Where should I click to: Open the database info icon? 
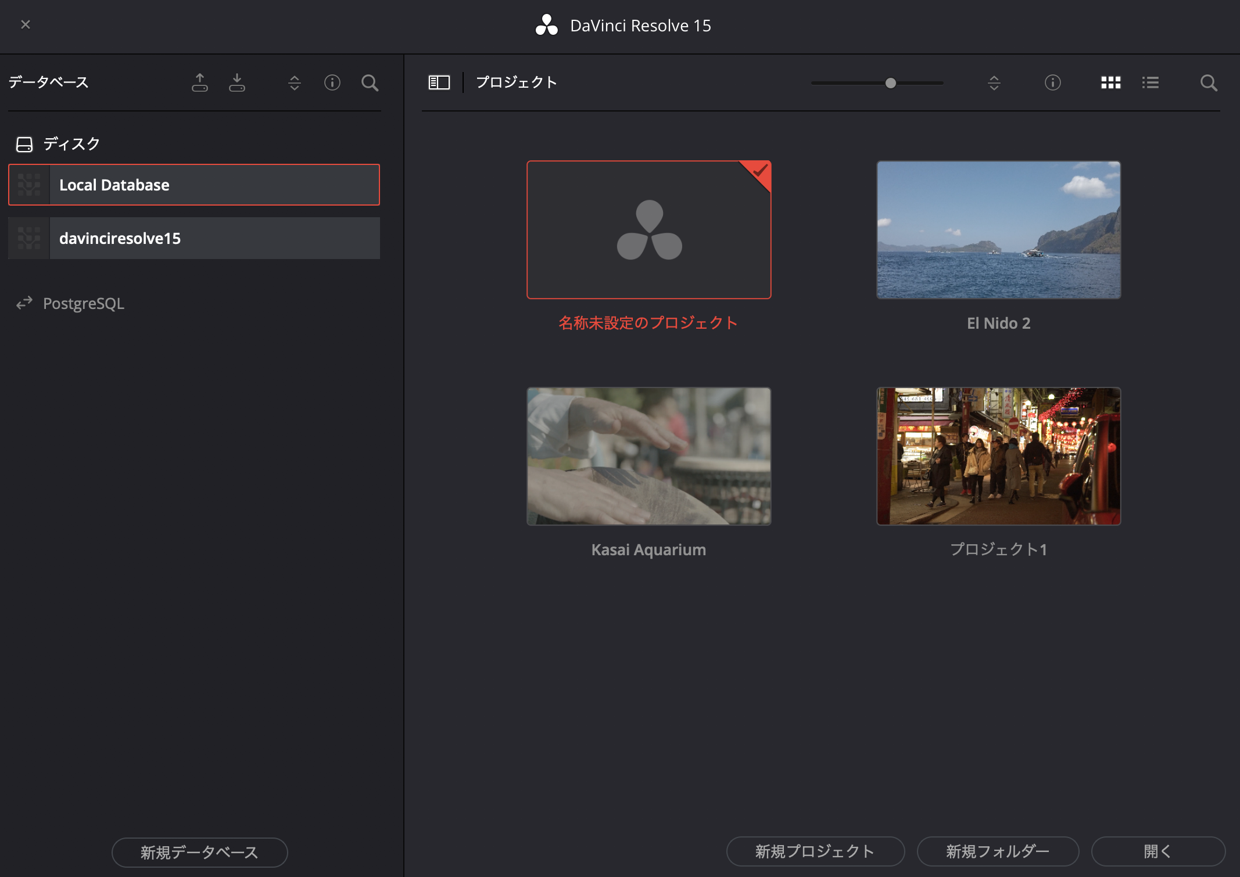(332, 82)
